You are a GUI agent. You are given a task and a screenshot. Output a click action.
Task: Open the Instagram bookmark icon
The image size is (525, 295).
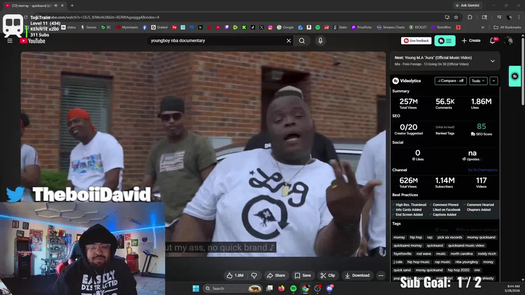point(270,27)
